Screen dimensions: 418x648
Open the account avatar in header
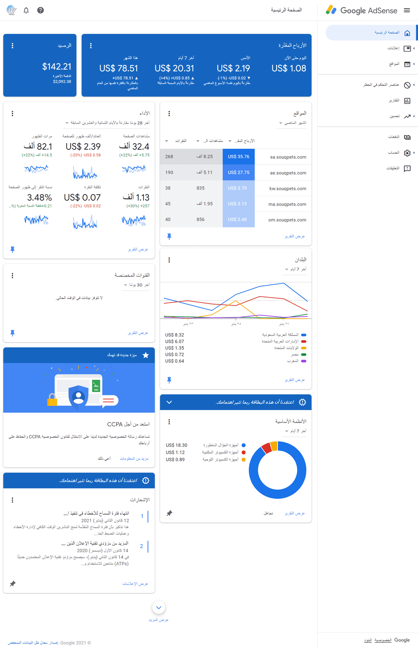click(11, 10)
